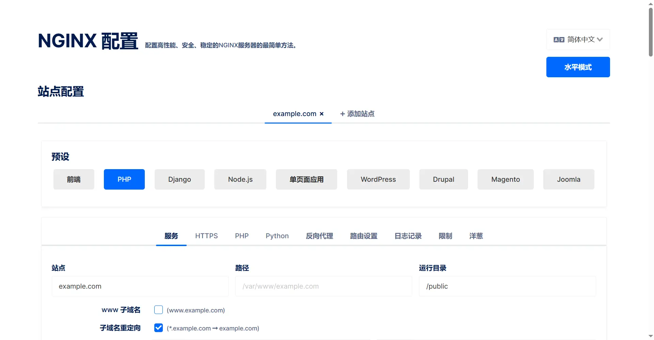Viewport: 654px width, 340px height.
Task: Focus the 路径 path input field
Action: point(324,286)
